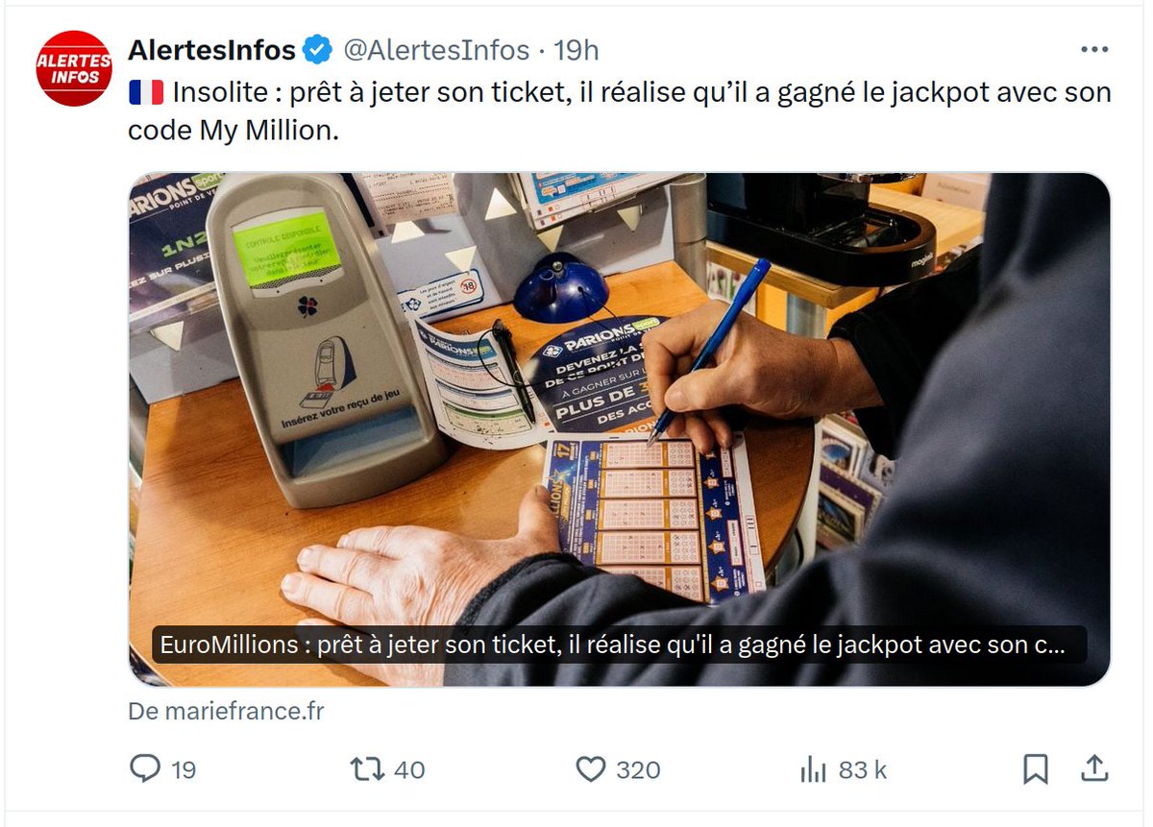Viewport: 1153px width, 827px height.
Task: Open the De mariefrance.fr source link
Action: pyautogui.click(x=226, y=712)
